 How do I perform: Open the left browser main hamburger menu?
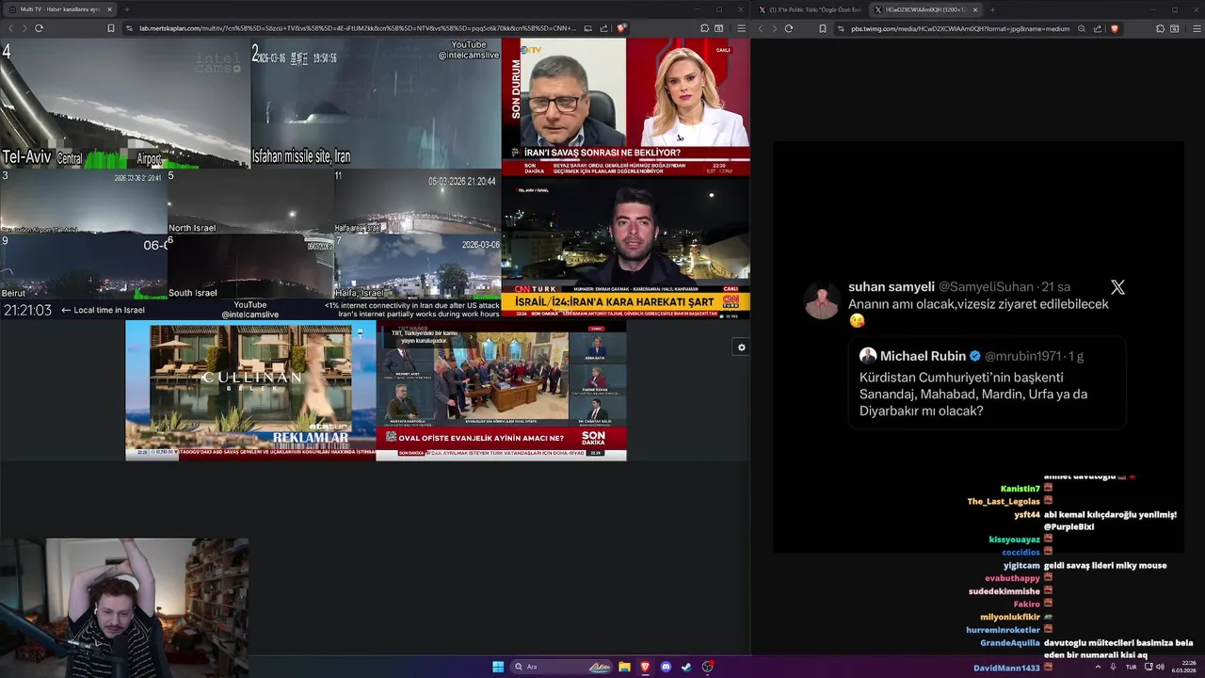[x=741, y=28]
